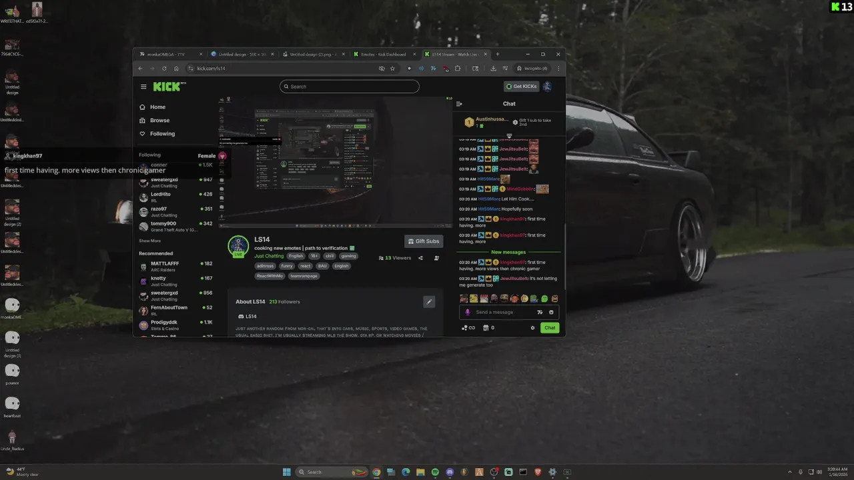Select the 18+ tag
The image size is (854, 480).
[313, 256]
